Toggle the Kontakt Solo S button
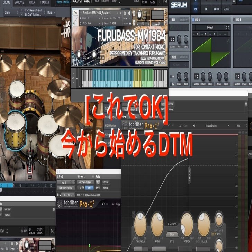Viewport: 252px width, 252px height. (x=134, y=13)
